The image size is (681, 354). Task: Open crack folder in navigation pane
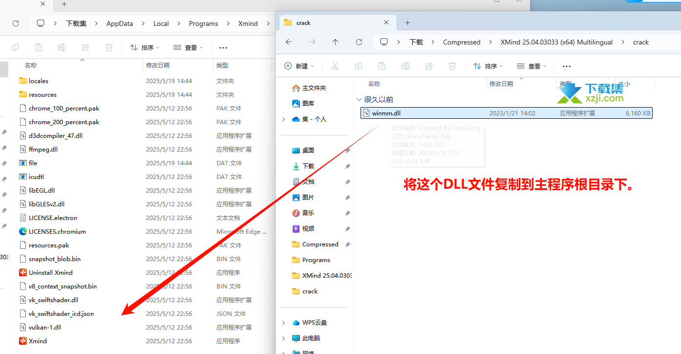click(x=310, y=291)
